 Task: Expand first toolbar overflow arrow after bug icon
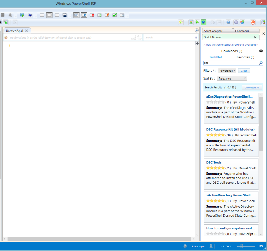click(16, 16)
